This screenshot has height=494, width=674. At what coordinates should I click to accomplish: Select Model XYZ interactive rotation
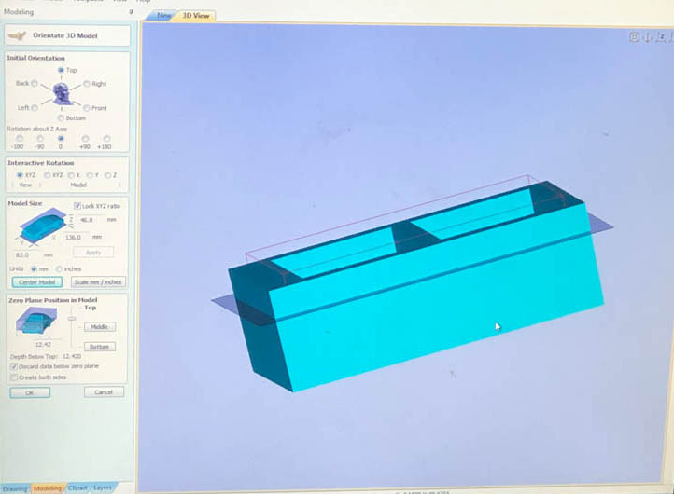coord(48,175)
